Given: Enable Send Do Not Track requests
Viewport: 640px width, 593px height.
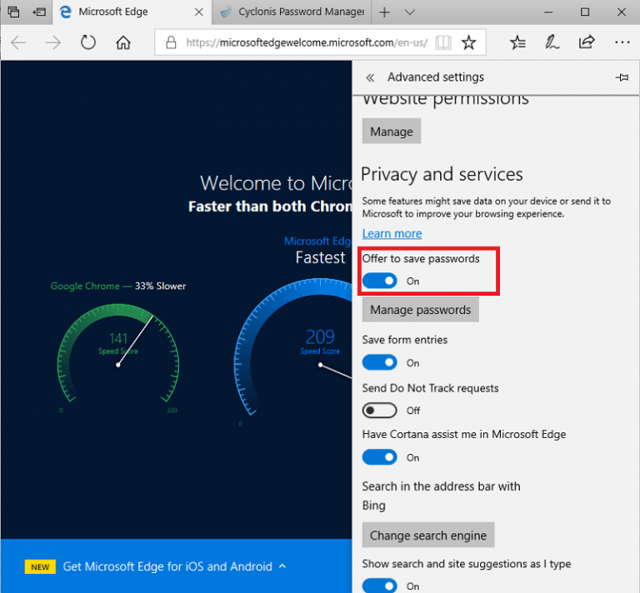Looking at the screenshot, I should 380,410.
